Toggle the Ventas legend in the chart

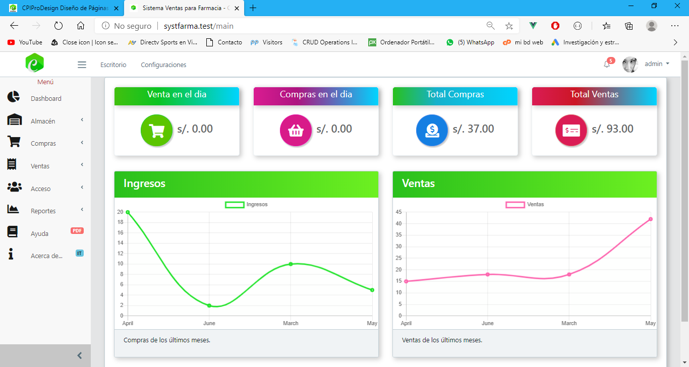coord(525,205)
